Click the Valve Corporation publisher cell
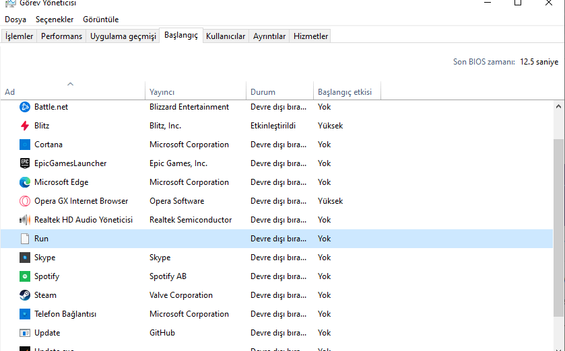The image size is (565, 351). (181, 295)
